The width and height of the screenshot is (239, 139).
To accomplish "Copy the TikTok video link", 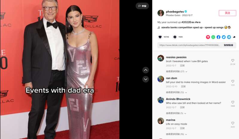I will coord(228,45).
